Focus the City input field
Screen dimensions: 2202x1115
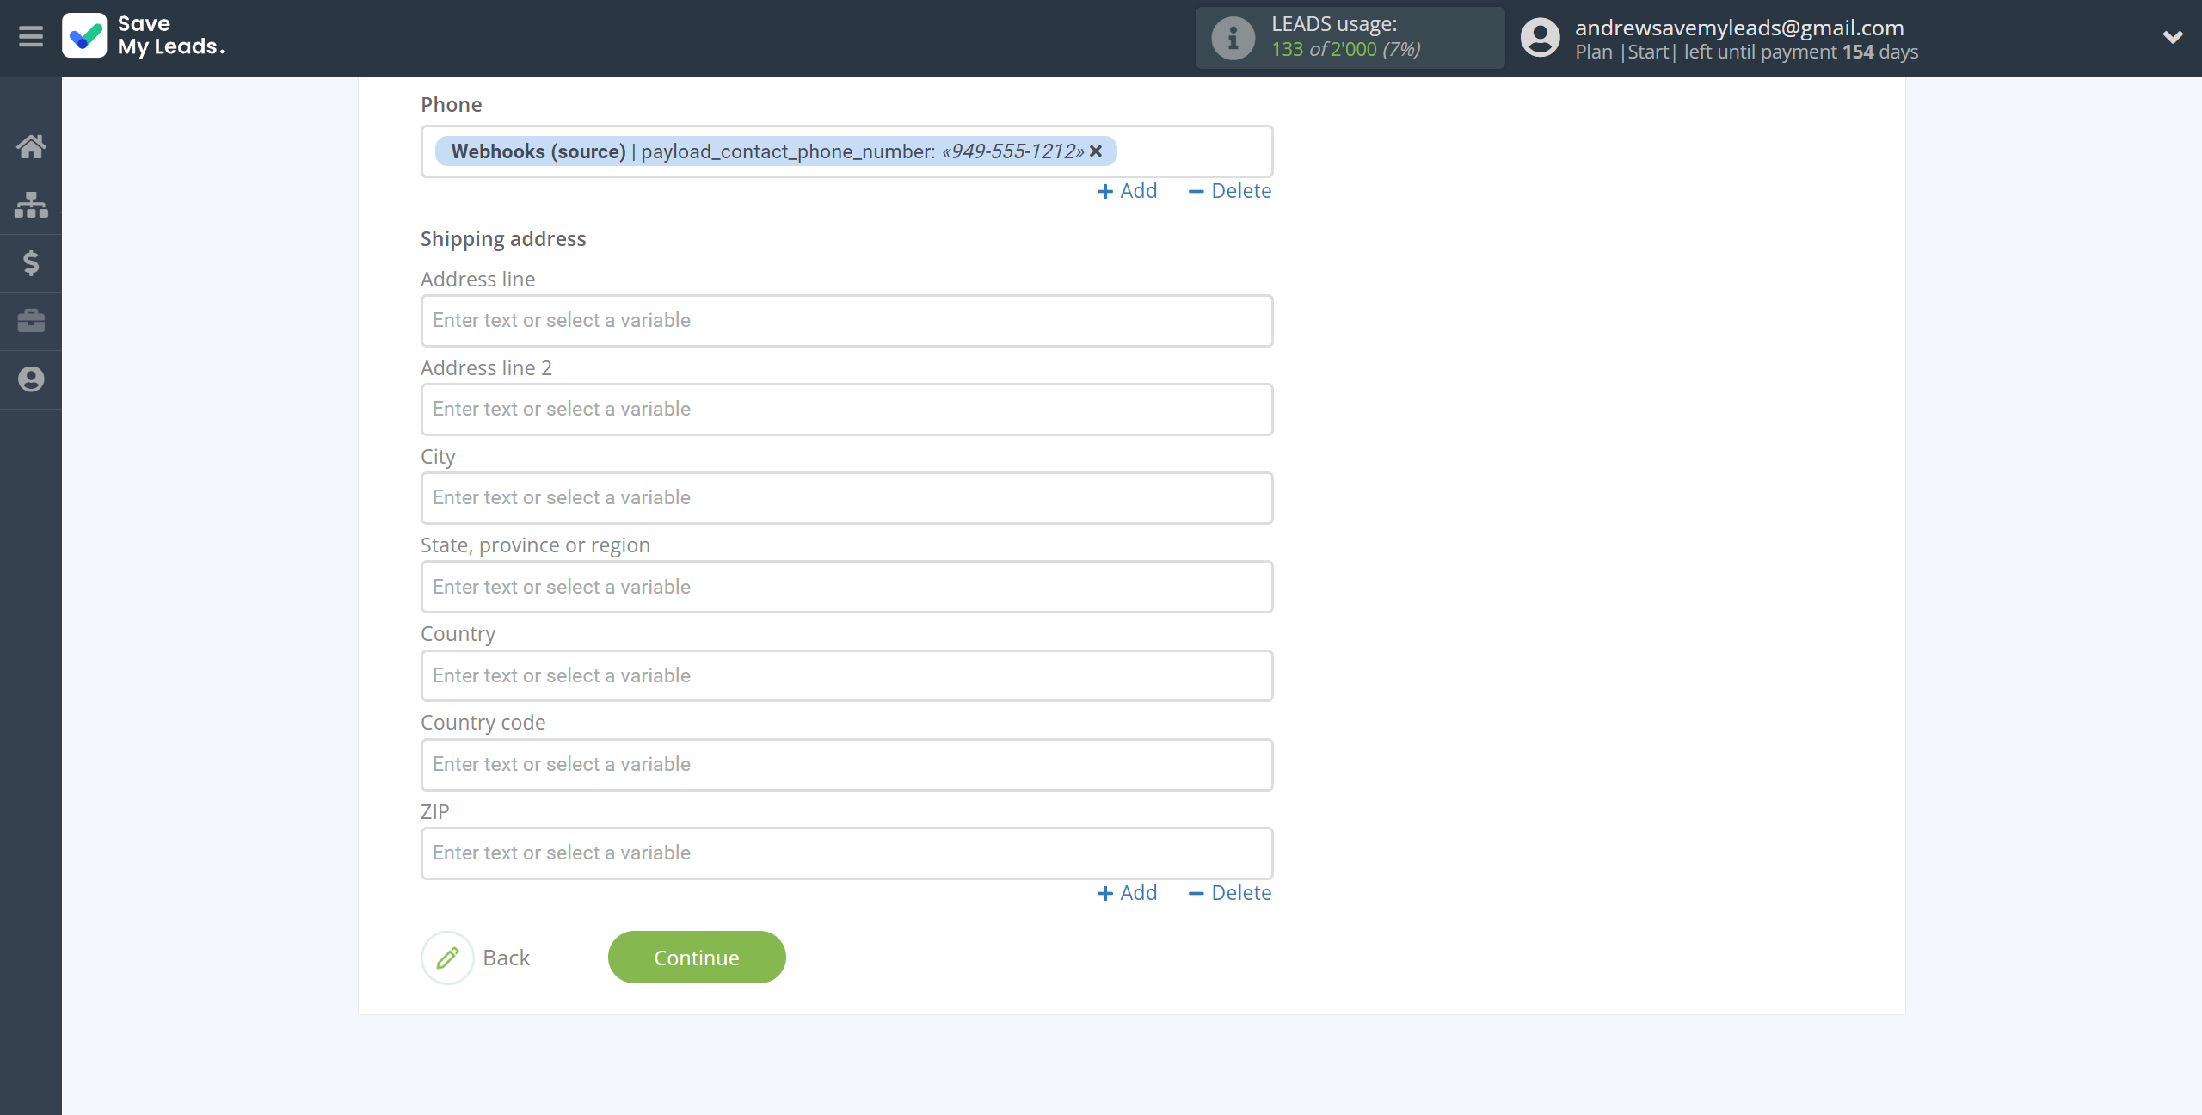[x=846, y=498]
